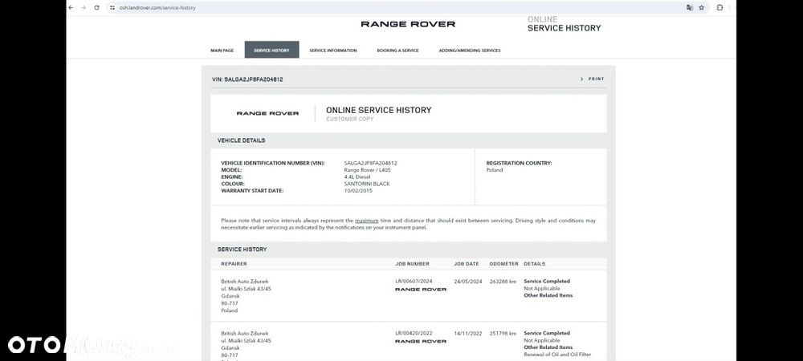
Task: Click the job number LR/00607/2024
Action: pyautogui.click(x=414, y=282)
